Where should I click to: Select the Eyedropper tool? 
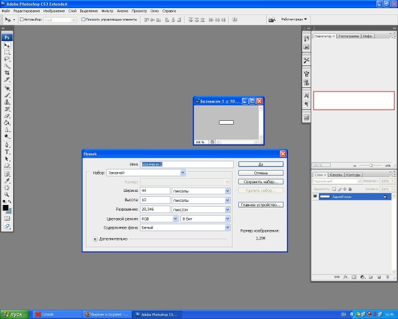pyautogui.click(x=7, y=181)
